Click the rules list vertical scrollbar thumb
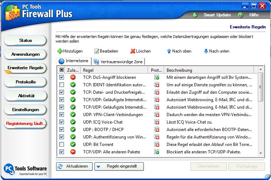The image size is (271, 180). click(x=260, y=87)
